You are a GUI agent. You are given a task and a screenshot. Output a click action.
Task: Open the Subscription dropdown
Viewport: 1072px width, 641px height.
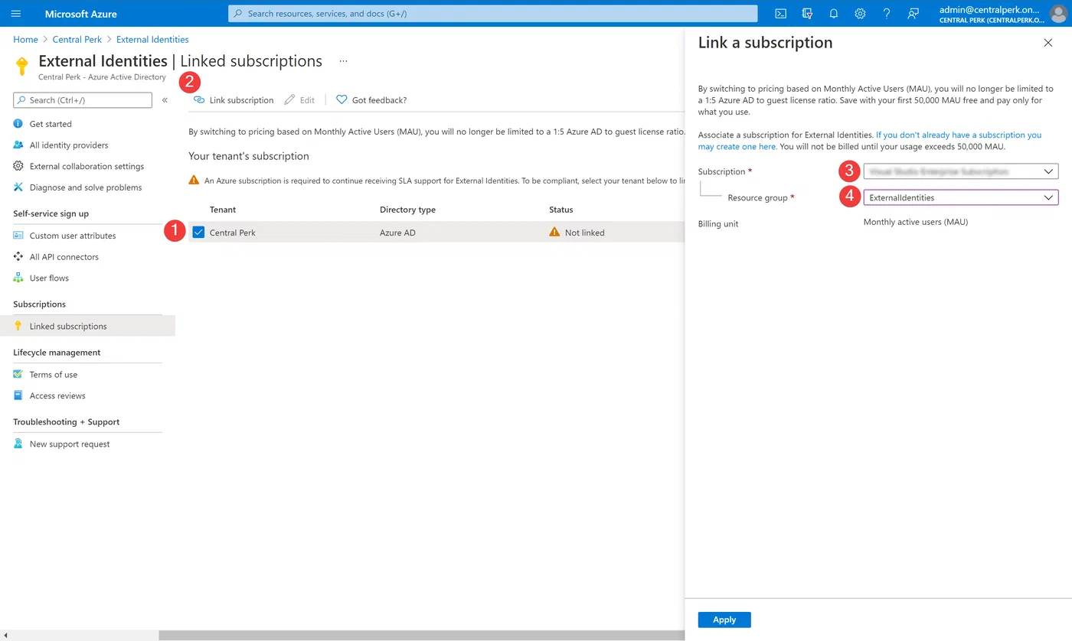961,172
